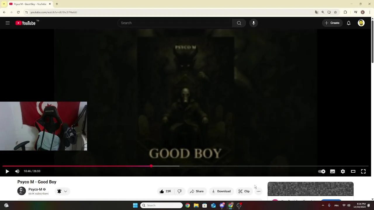Like the video with 23K likes
The width and height of the screenshot is (374, 210).
click(x=165, y=191)
